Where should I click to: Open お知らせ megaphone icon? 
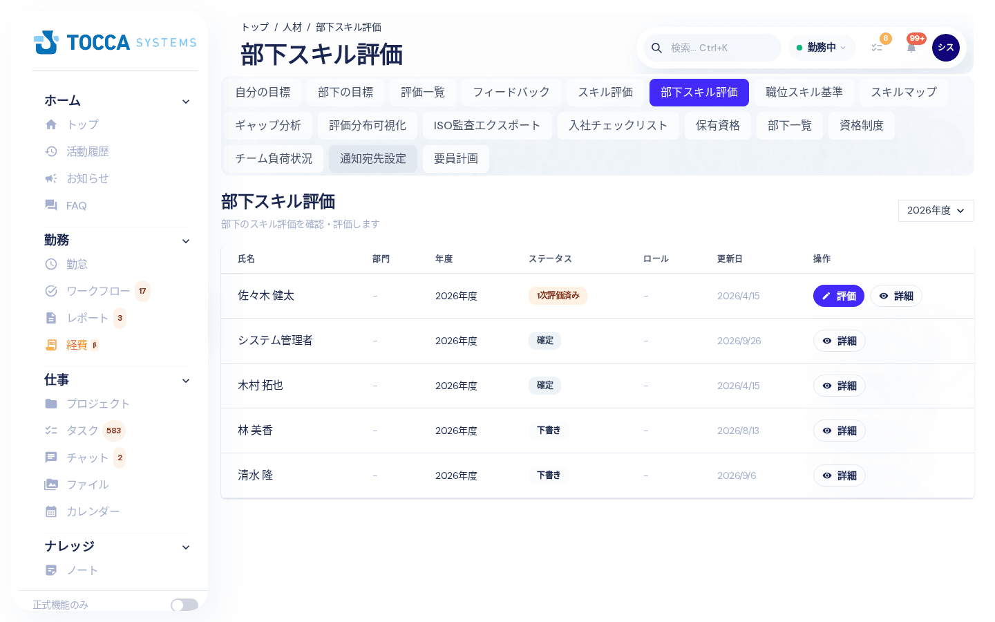(51, 178)
